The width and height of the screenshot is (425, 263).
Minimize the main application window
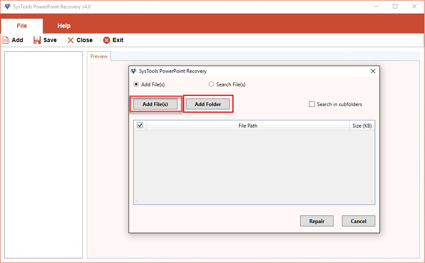coord(376,6)
